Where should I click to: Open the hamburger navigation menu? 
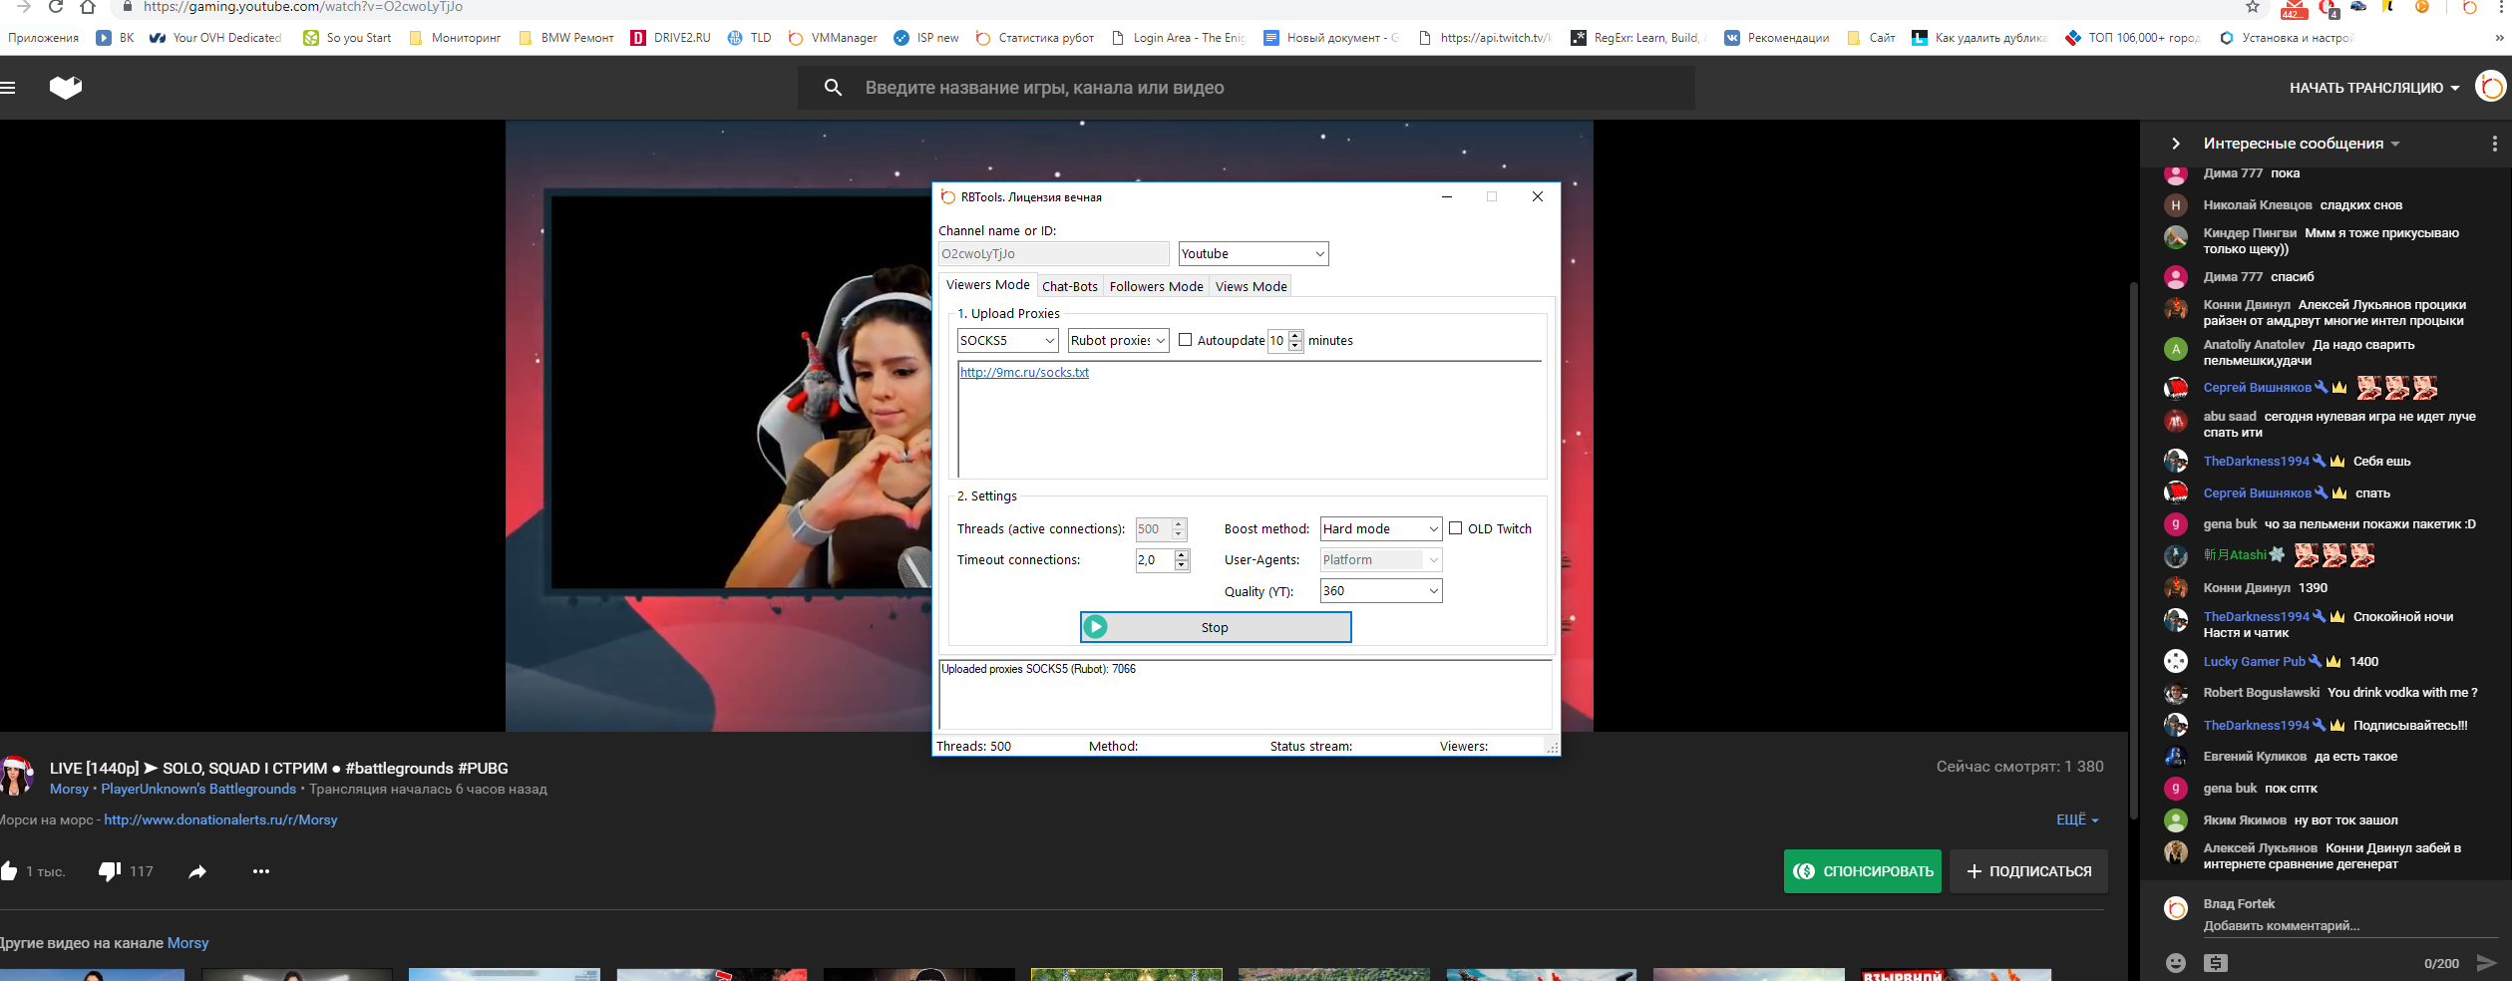tap(8, 88)
